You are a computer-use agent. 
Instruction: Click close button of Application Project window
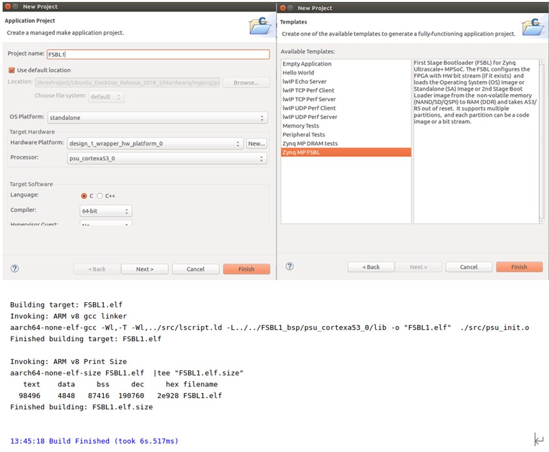8,6
